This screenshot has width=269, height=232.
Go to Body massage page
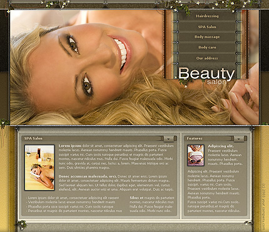click(207, 37)
